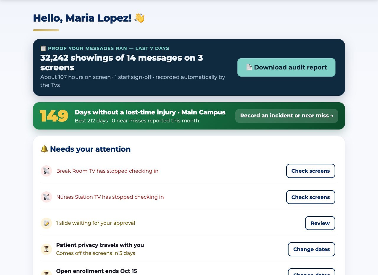Click "Patient privacy travels with you" title

tap(100, 245)
